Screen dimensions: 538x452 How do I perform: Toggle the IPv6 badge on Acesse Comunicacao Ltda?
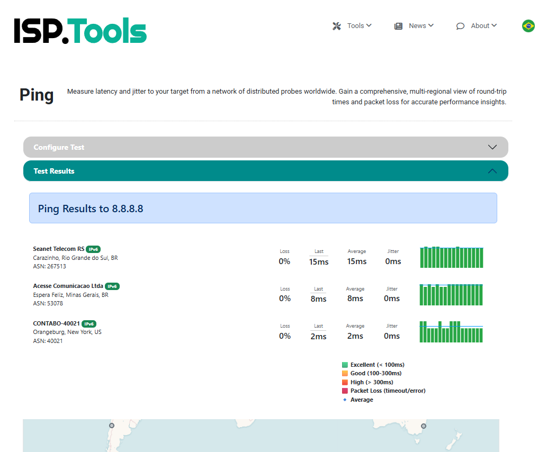[x=112, y=286]
